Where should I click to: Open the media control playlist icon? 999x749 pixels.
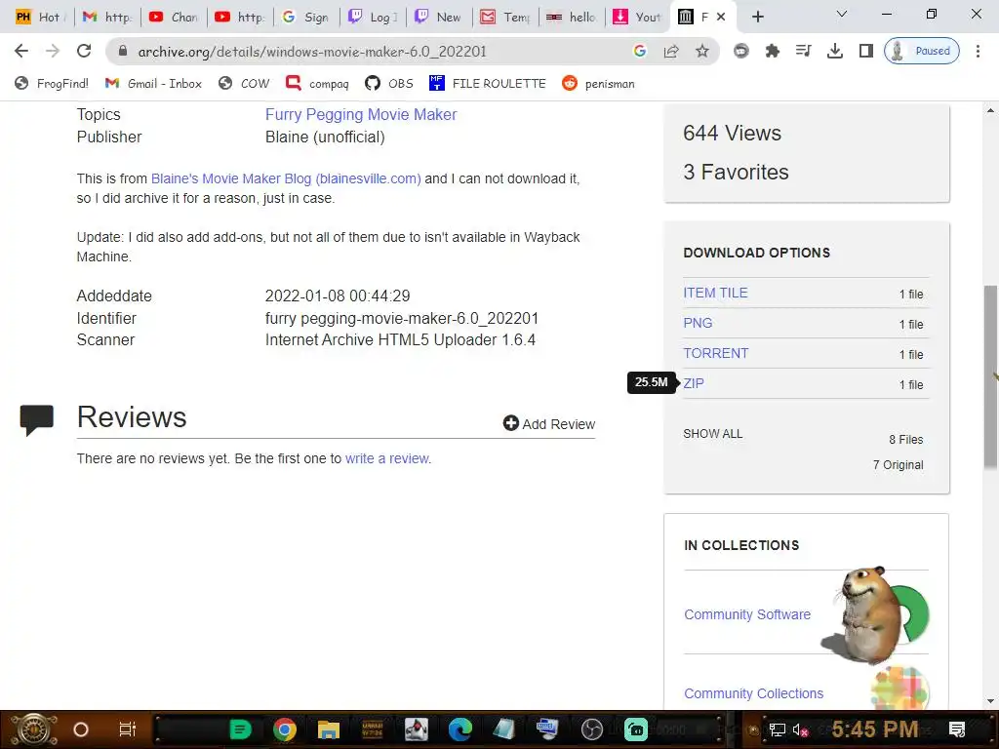(804, 51)
